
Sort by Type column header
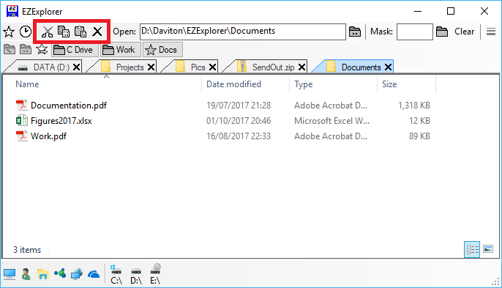pos(303,84)
